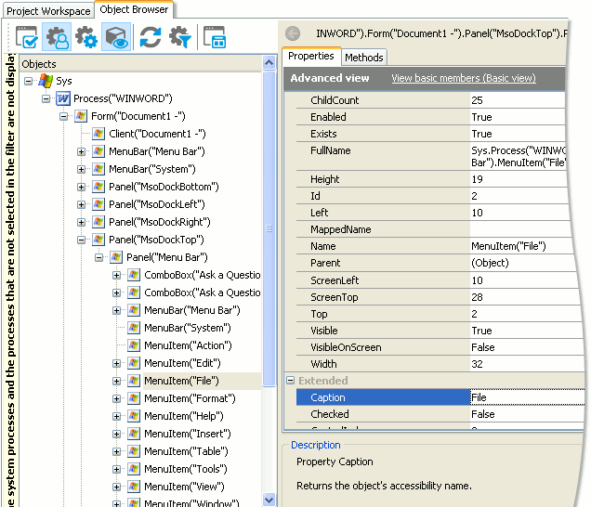Switch to the Methods tab

click(x=363, y=58)
